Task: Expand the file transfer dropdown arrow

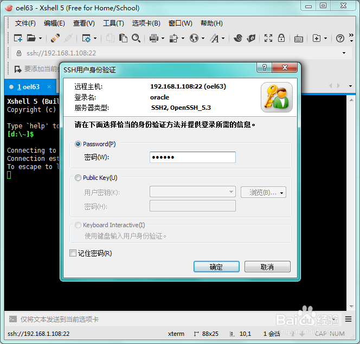Action: click(x=183, y=39)
